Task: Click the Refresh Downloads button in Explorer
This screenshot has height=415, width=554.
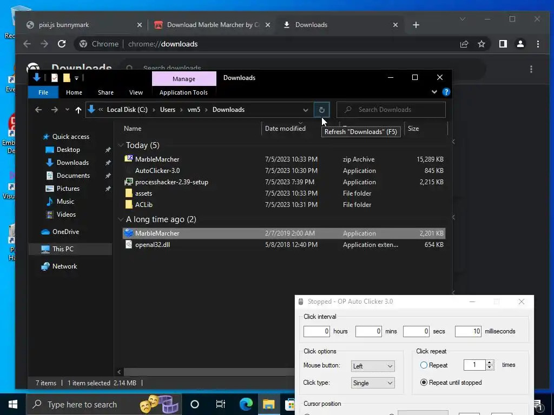Action: click(x=321, y=110)
